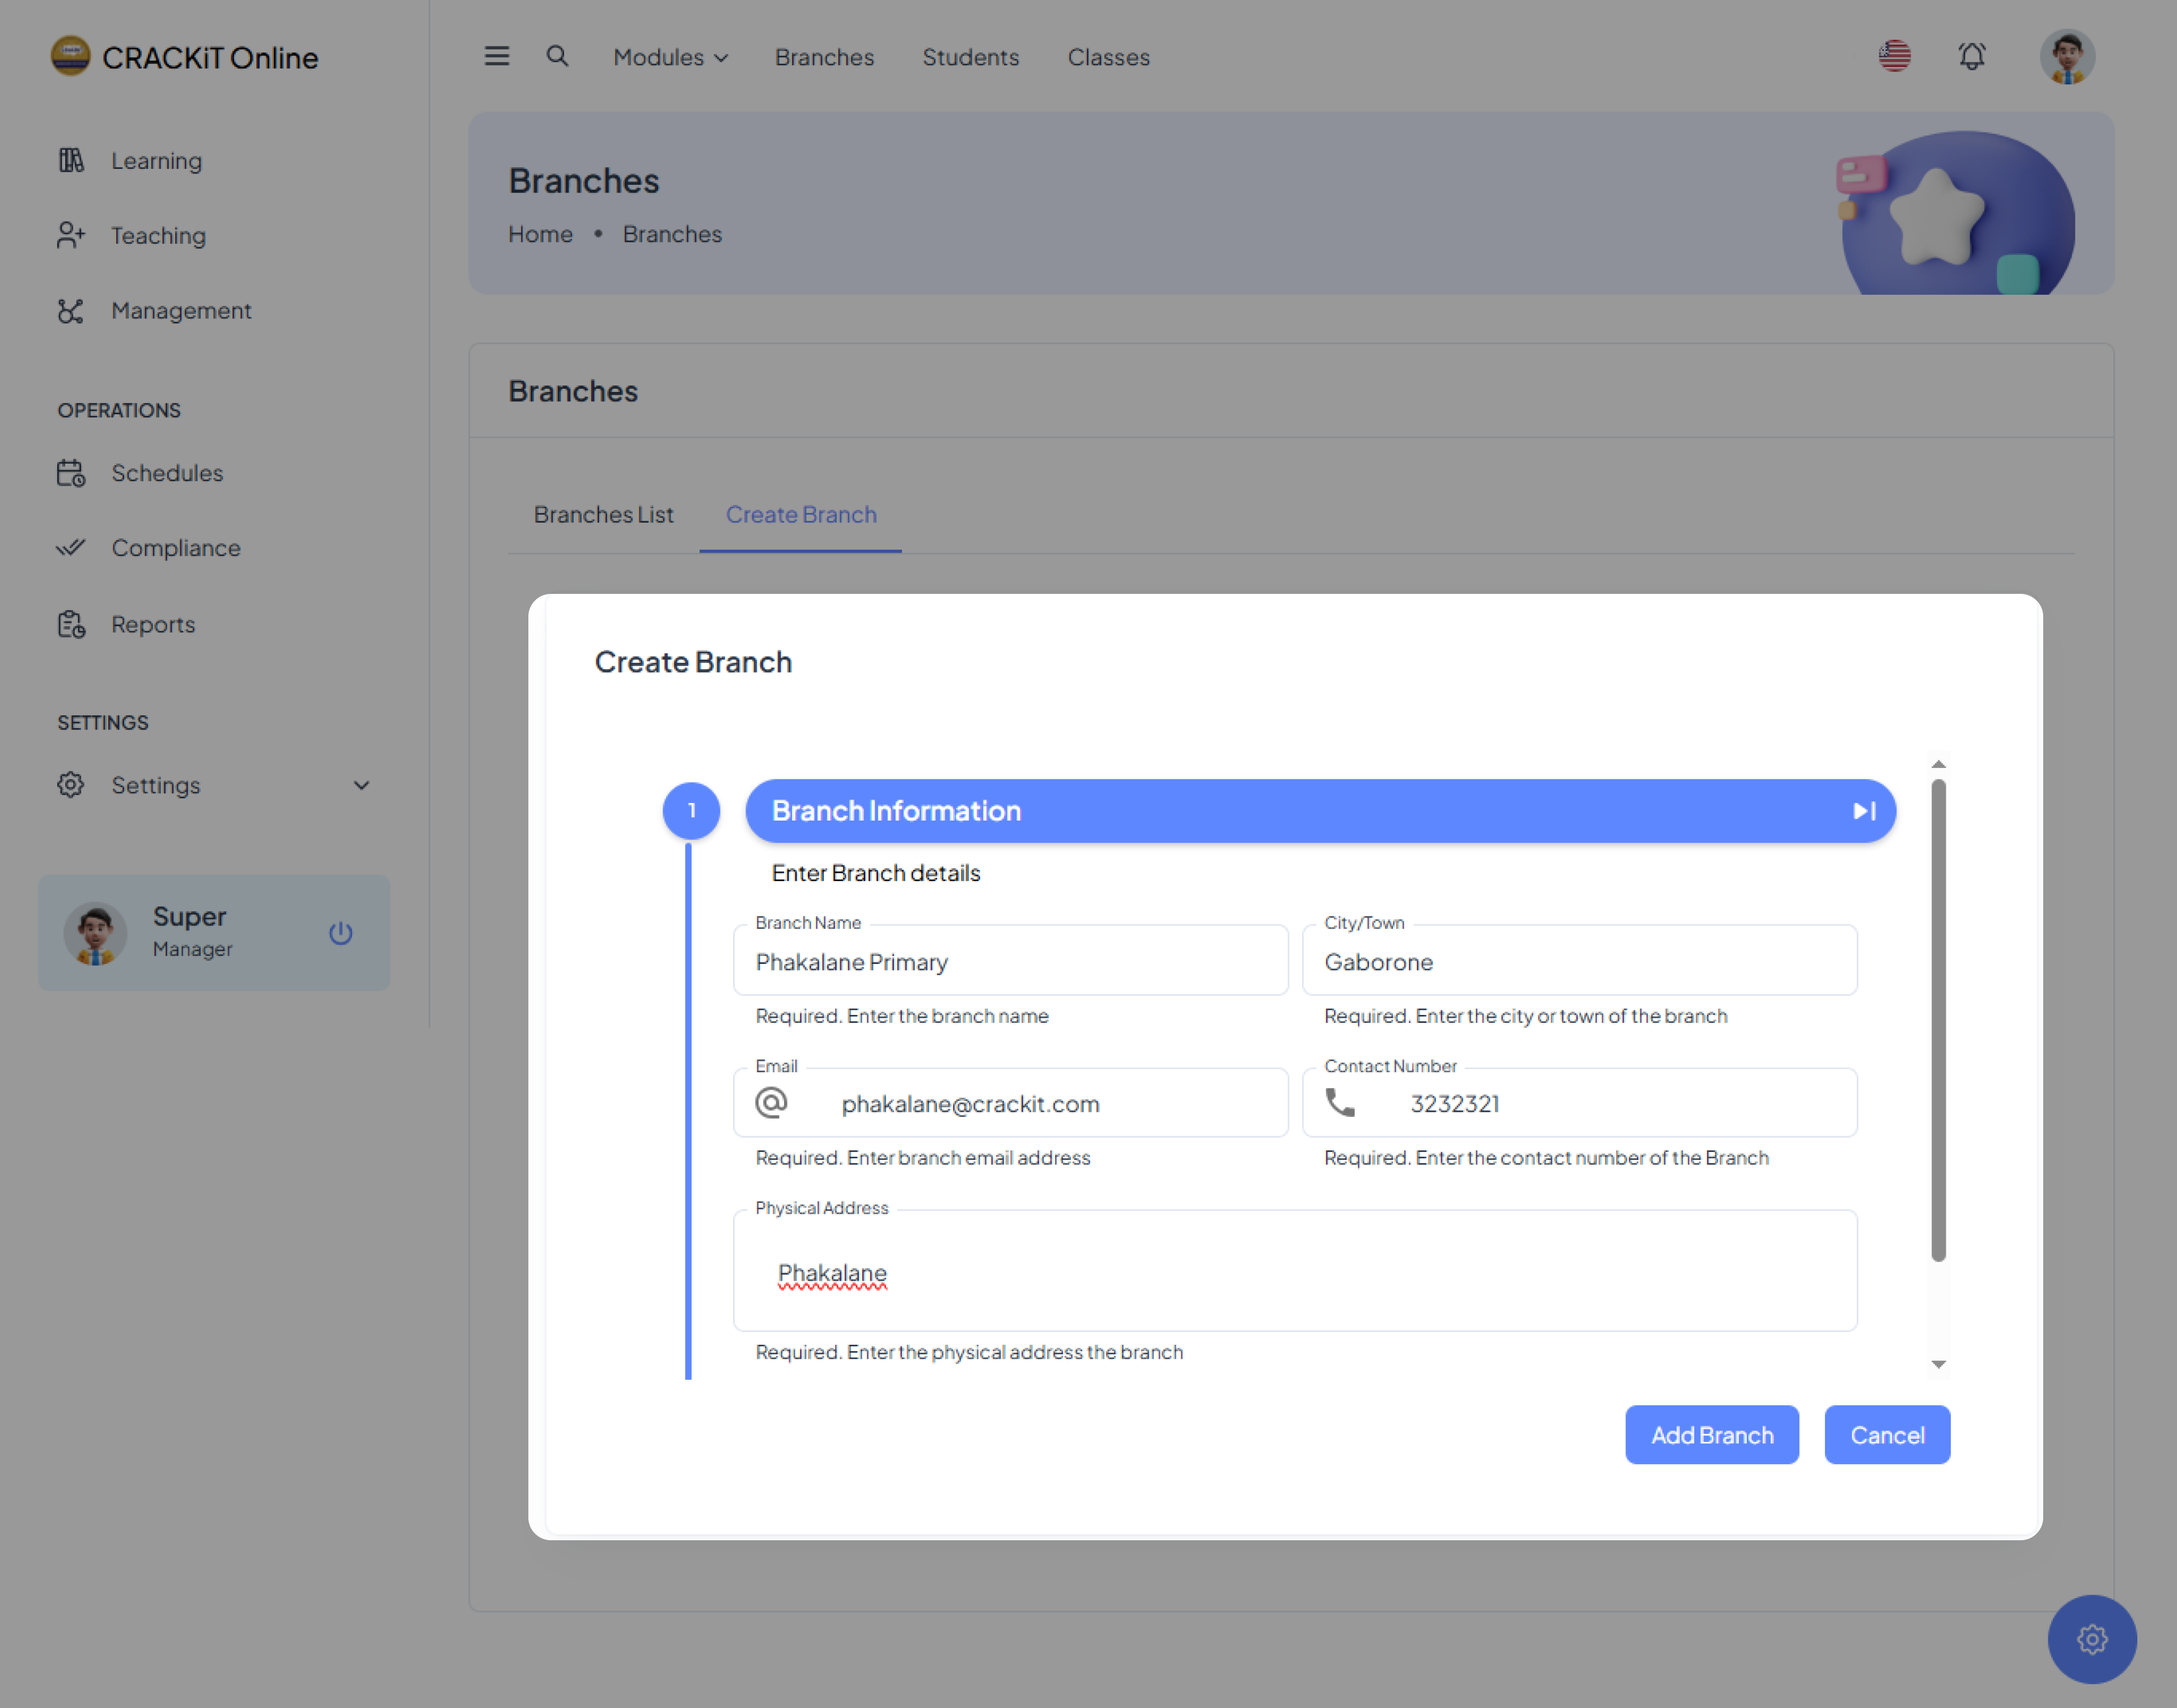Click the Add Branch button
This screenshot has width=2177, height=1708.
click(1711, 1435)
